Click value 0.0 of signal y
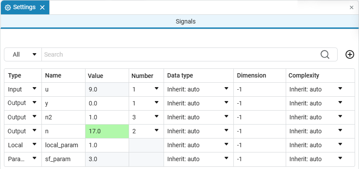Image resolution: width=359 pixels, height=169 pixels. coord(107,103)
